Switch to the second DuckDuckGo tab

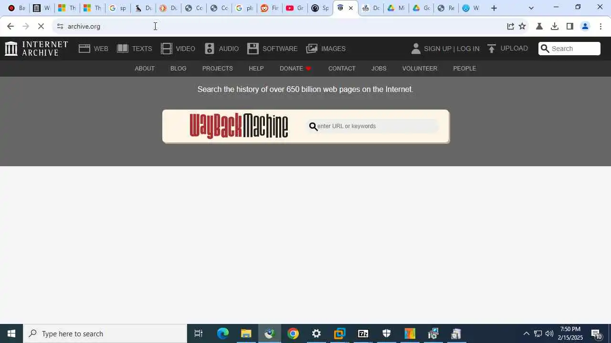click(168, 8)
